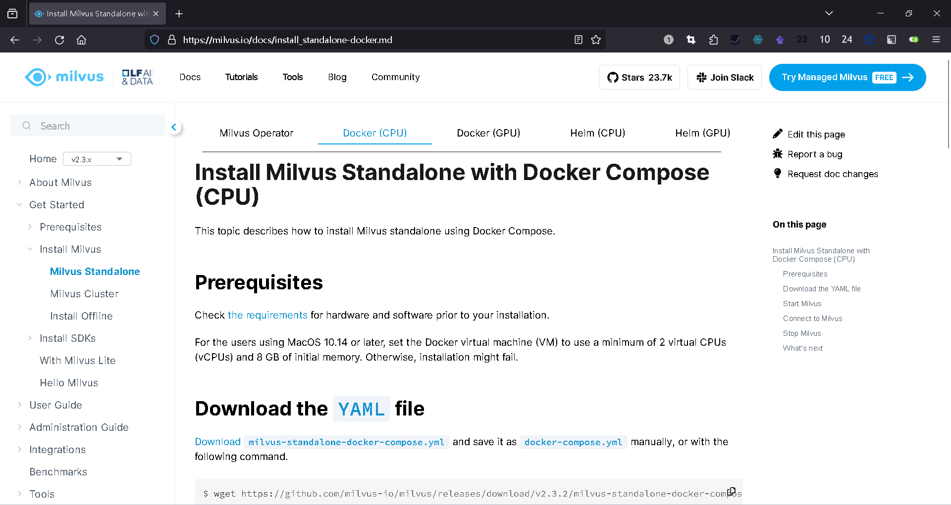The width and height of the screenshot is (951, 505).
Task: Open the requirements link in Prerequisites
Action: click(x=267, y=315)
